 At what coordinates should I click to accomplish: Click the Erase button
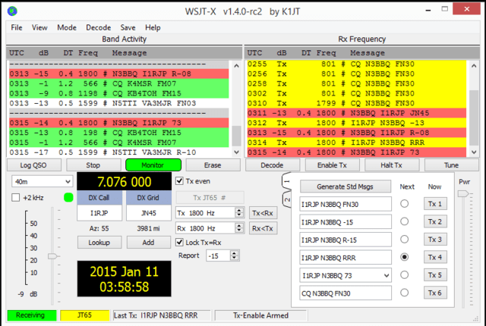click(x=213, y=165)
